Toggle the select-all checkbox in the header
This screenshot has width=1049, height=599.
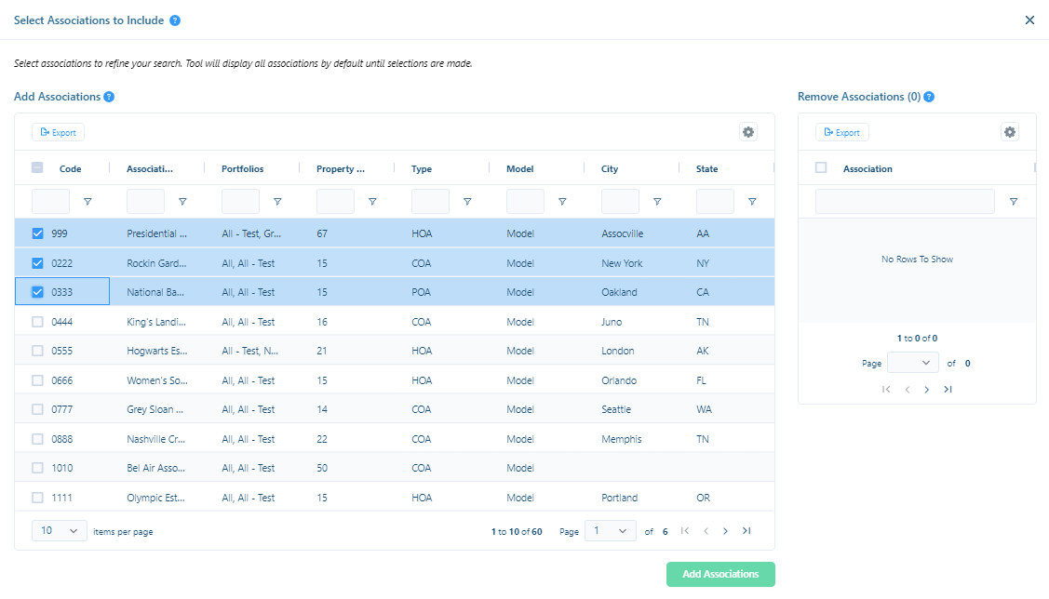(37, 168)
